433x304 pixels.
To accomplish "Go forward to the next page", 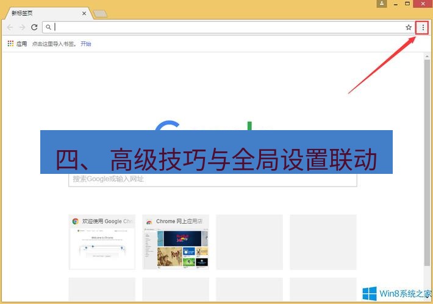I will tap(22, 27).
